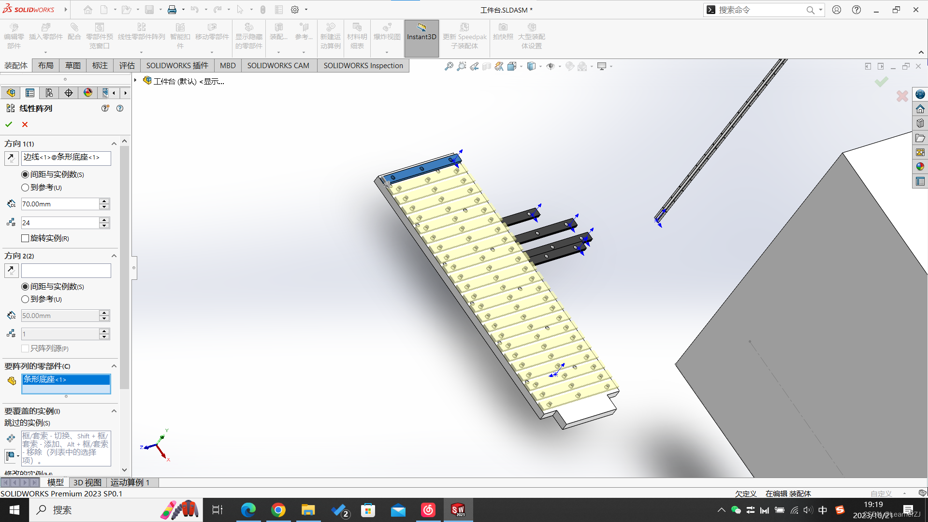This screenshot has width=928, height=522.
Task: Click the green OK checkmark in property panel
Action: click(x=9, y=124)
